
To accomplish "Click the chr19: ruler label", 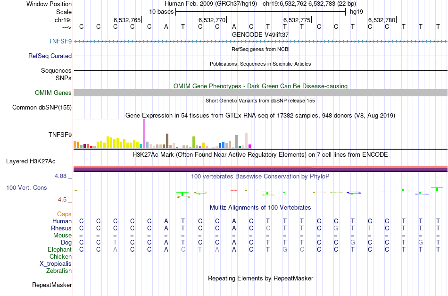I will click(x=63, y=20).
